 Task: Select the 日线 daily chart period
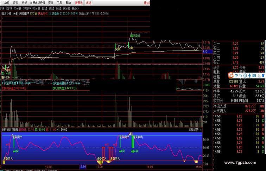pos(44,8)
